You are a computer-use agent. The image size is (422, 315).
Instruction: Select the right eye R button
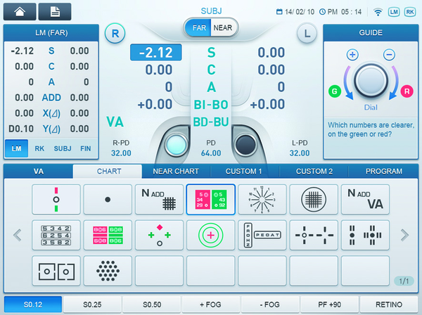(115, 33)
